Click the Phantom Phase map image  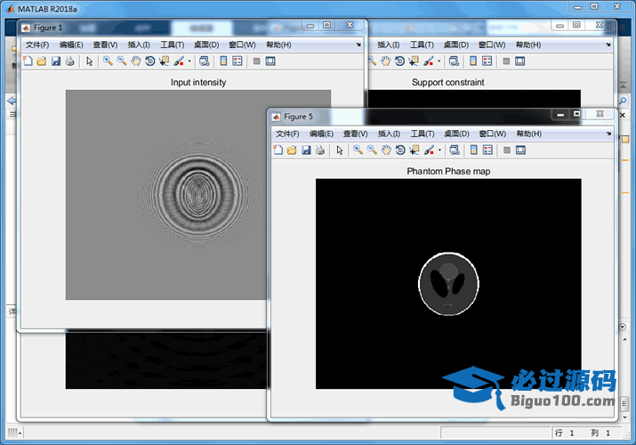pos(448,283)
